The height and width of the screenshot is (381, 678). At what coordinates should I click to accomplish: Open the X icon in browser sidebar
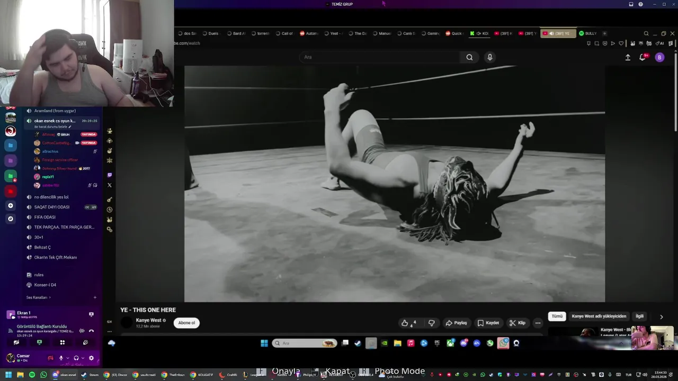point(110,185)
